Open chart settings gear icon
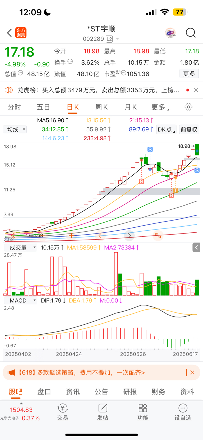Image resolution: width=203 pixels, height=440 pixels. pyautogui.click(x=188, y=107)
